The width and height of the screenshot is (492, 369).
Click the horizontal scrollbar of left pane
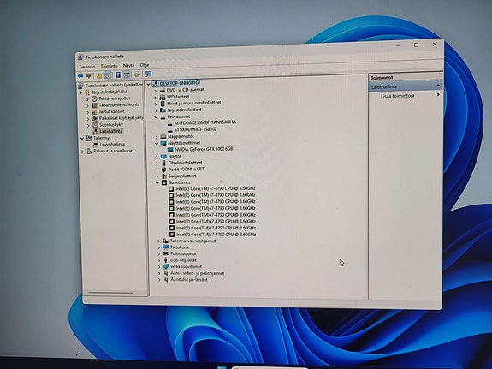click(111, 293)
